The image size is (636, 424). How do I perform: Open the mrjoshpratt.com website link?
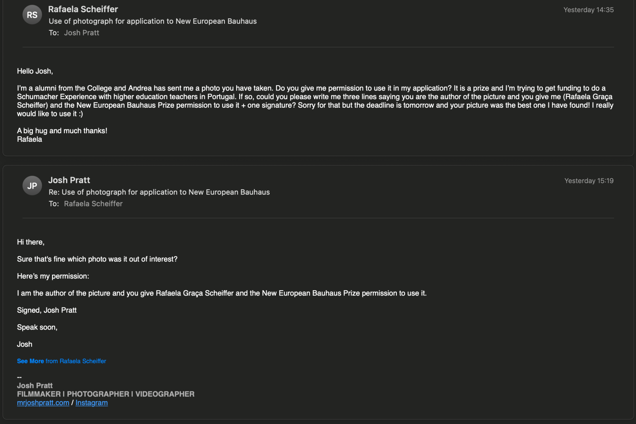[43, 403]
